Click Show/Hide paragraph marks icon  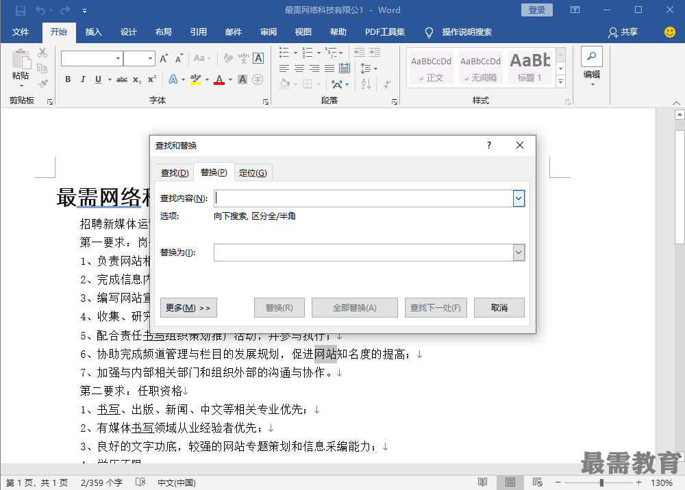[387, 83]
